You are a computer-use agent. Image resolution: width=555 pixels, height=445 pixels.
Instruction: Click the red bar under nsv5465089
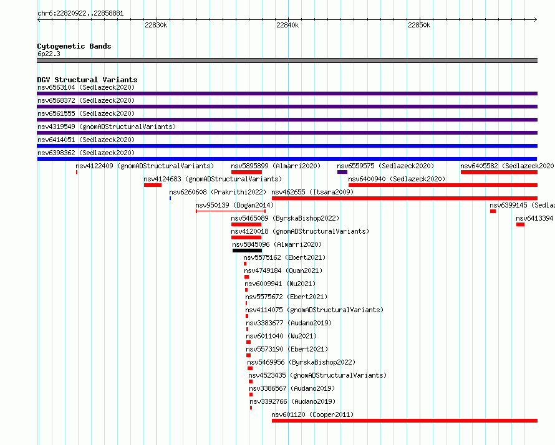coord(246,224)
